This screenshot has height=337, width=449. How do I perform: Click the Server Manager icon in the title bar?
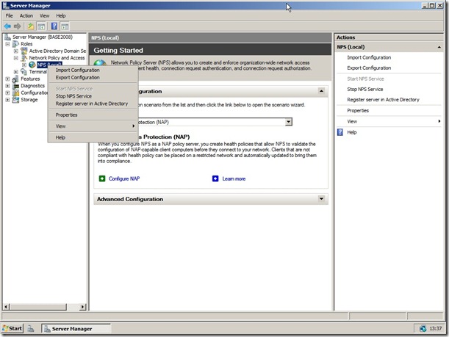(x=6, y=5)
